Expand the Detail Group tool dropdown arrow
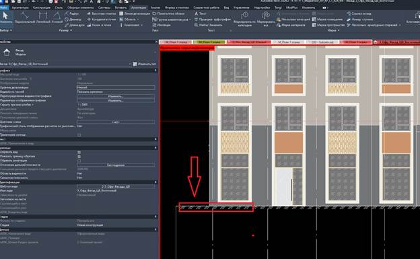This screenshot has width=420, height=259. [190, 20]
